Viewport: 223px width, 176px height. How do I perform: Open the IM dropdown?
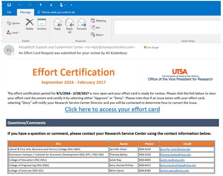[x=96, y=27]
